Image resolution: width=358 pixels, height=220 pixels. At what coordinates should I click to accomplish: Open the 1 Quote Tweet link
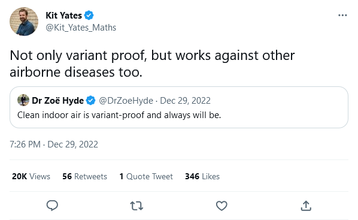coord(146,176)
